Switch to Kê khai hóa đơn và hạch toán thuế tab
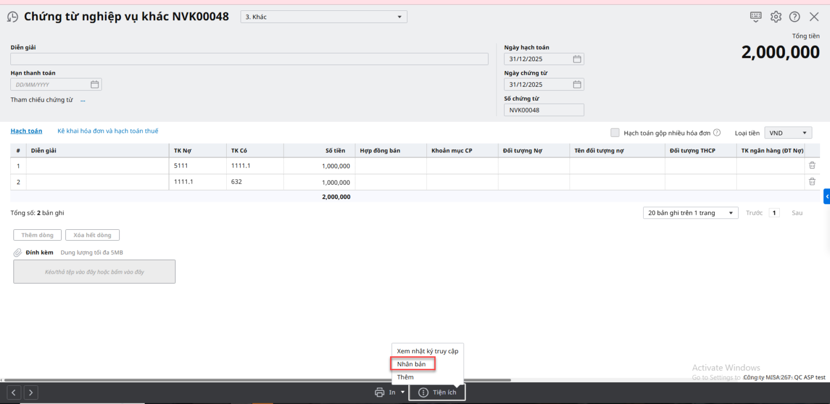Viewport: 830px width, 404px height. [x=107, y=131]
